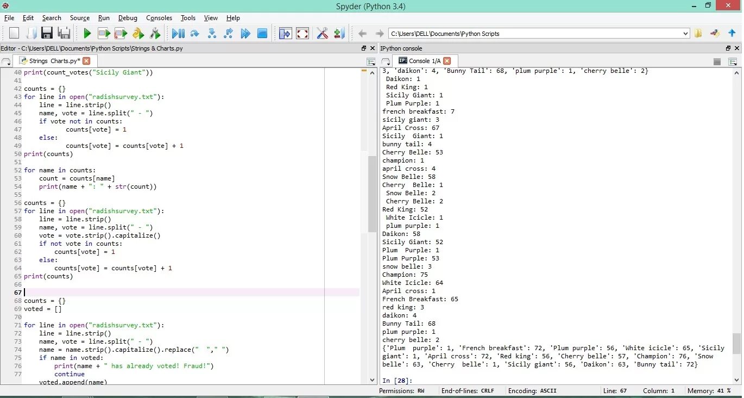Open run settings wrench icon
The width and height of the screenshot is (744, 398).
click(x=155, y=34)
